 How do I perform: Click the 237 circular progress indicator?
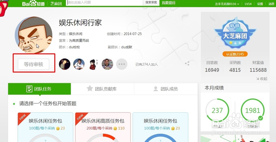click(217, 110)
